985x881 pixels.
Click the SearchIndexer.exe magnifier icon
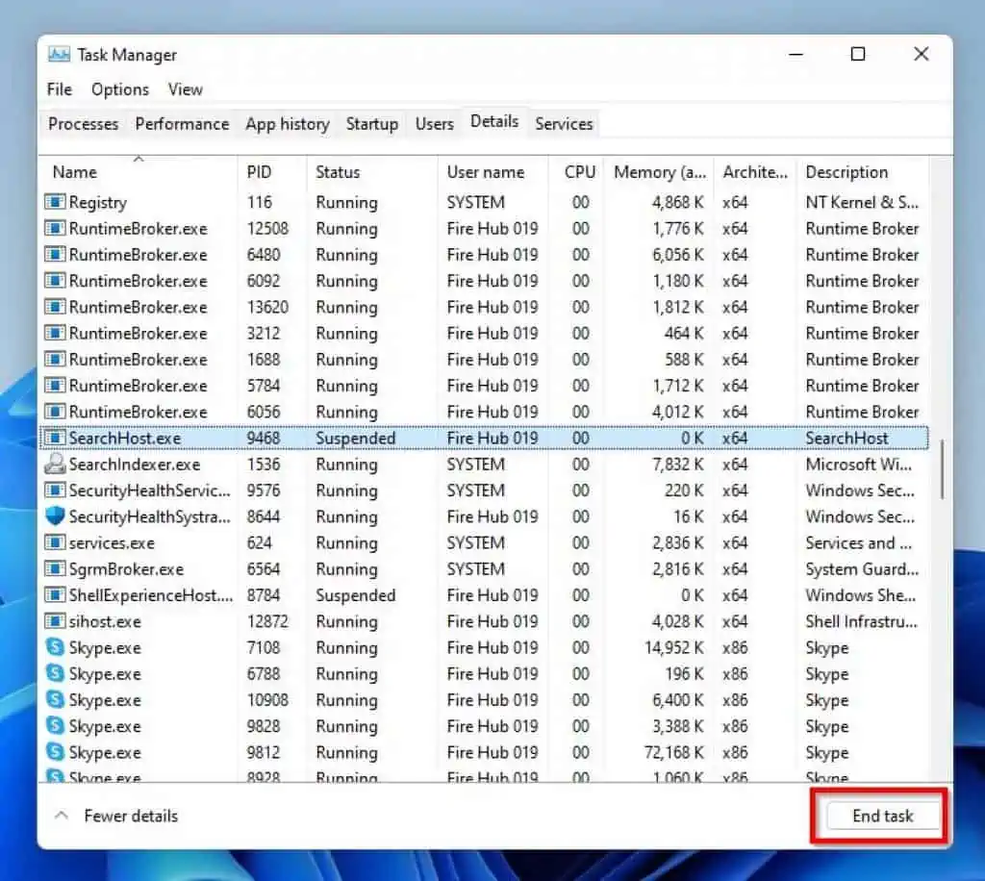(55, 465)
